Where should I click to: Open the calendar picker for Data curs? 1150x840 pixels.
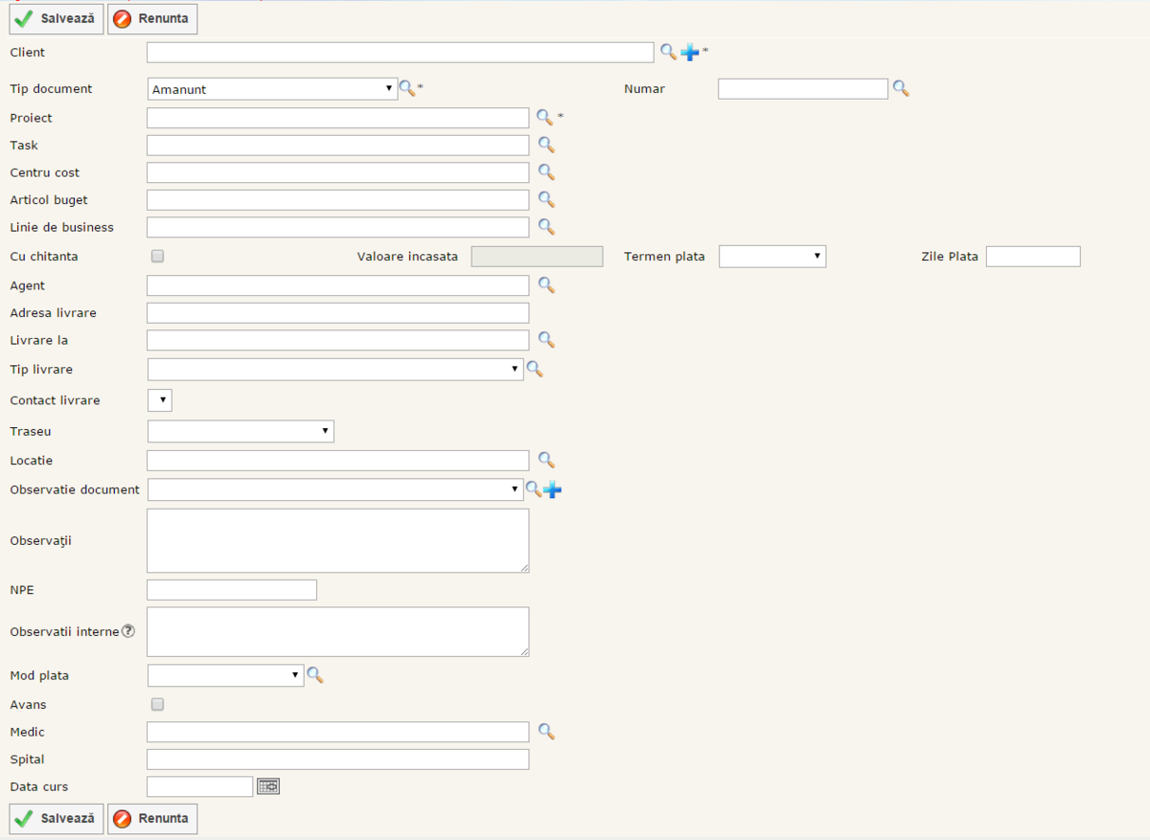coord(268,786)
